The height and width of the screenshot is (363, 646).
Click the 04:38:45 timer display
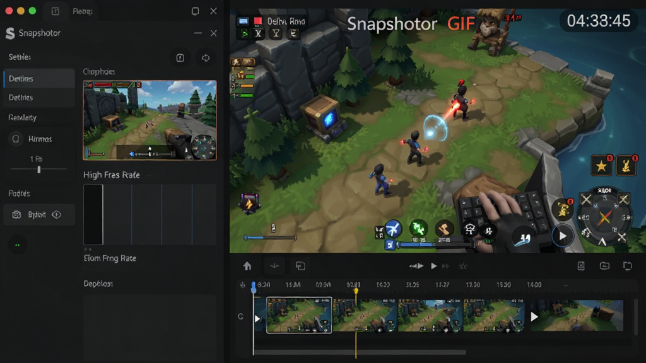598,21
